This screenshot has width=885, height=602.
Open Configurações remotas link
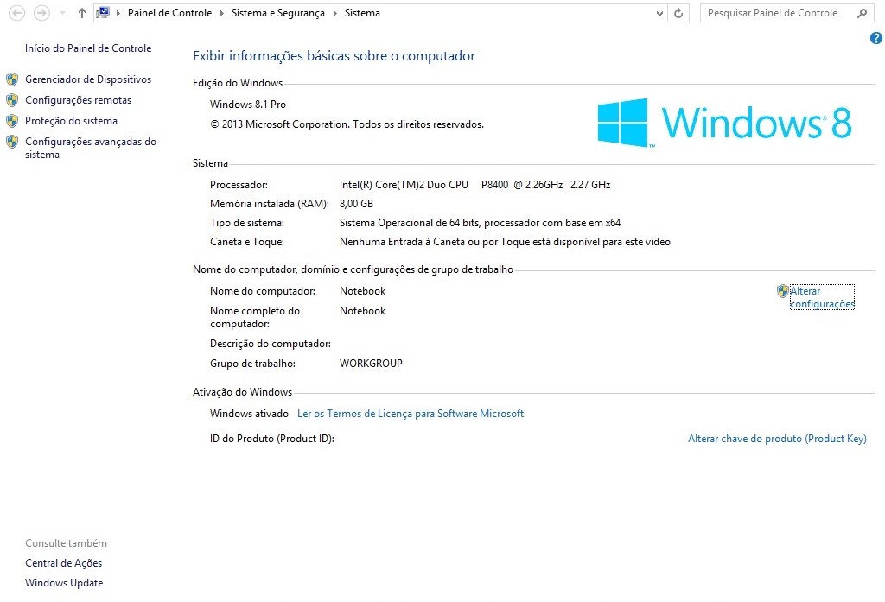coord(78,100)
